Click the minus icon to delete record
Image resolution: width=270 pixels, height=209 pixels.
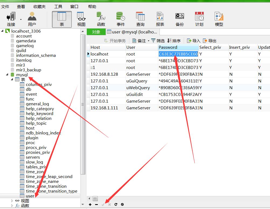(96, 205)
